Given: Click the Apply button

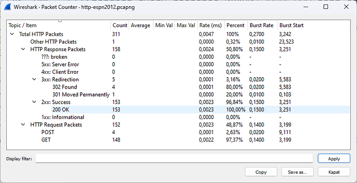Looking at the screenshot, I should click(x=334, y=159).
